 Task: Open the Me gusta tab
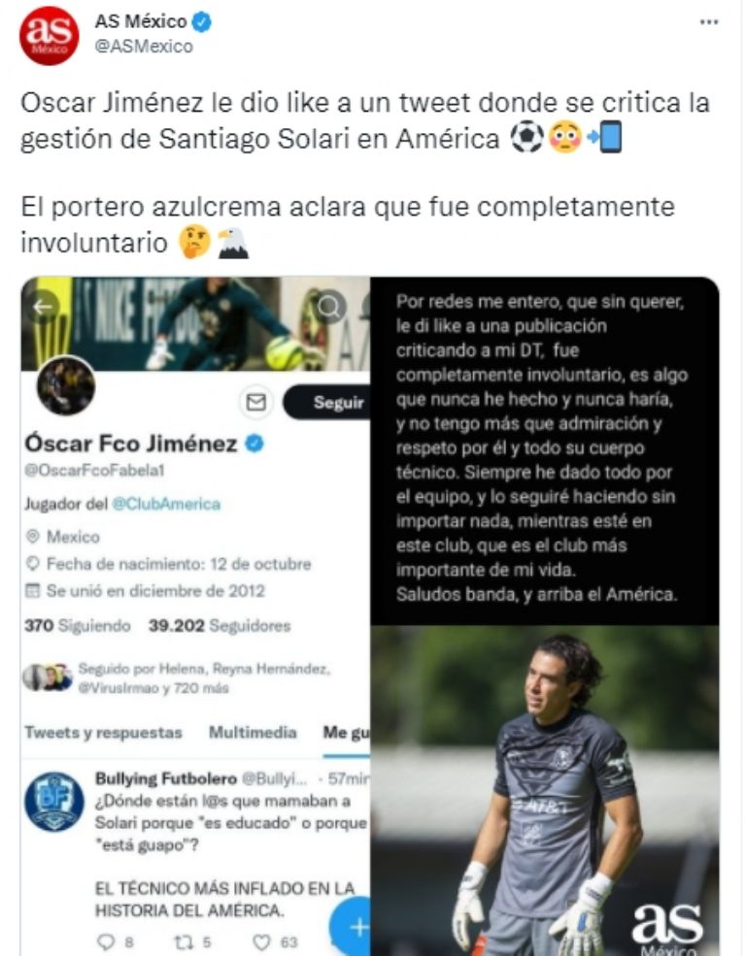point(346,733)
